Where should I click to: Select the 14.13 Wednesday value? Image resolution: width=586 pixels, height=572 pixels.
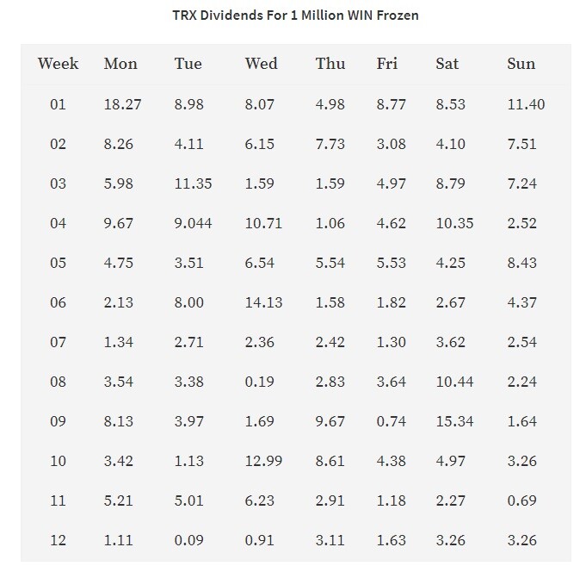[263, 302]
